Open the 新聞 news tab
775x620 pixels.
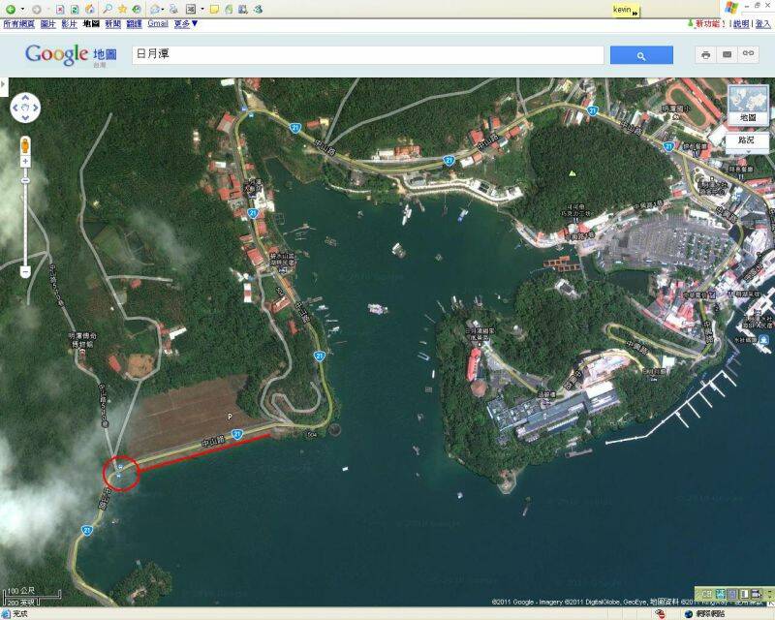[x=113, y=23]
